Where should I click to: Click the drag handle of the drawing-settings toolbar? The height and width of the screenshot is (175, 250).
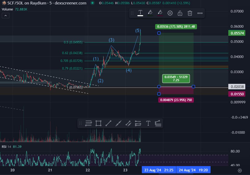132,13
